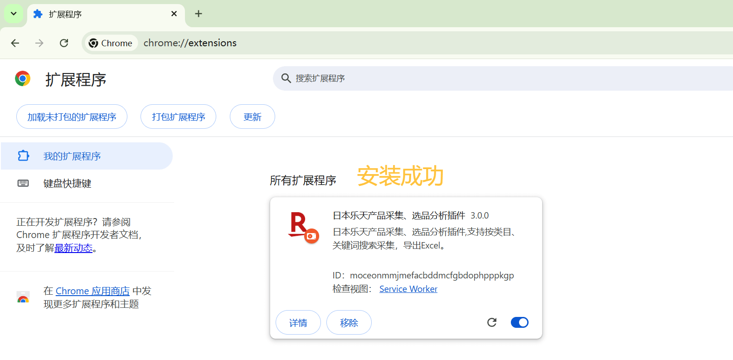Select the 扩展程序 browser tab
This screenshot has height=360, width=733.
point(106,14)
